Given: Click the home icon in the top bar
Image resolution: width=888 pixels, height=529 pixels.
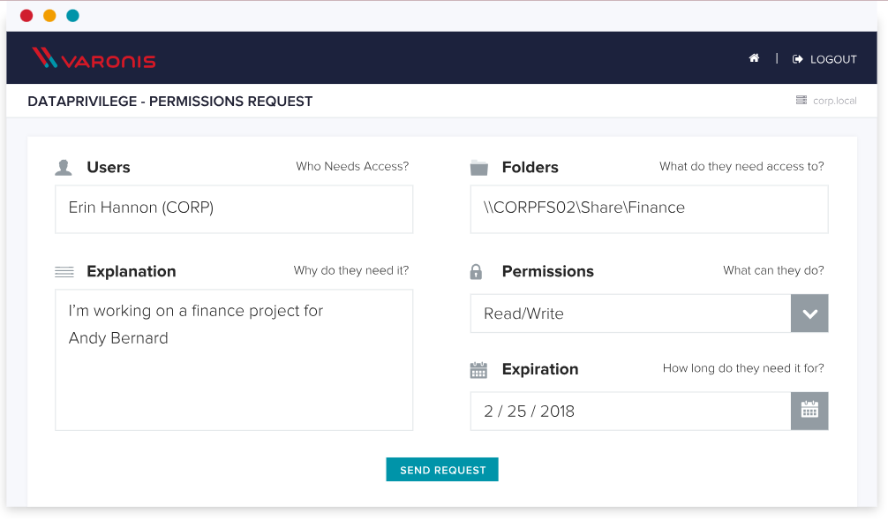Looking at the screenshot, I should (753, 57).
